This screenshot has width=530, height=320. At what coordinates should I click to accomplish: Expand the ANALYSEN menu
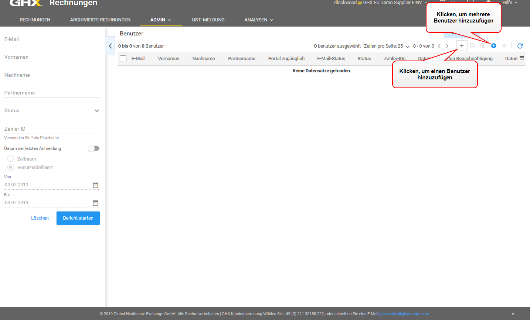point(259,20)
